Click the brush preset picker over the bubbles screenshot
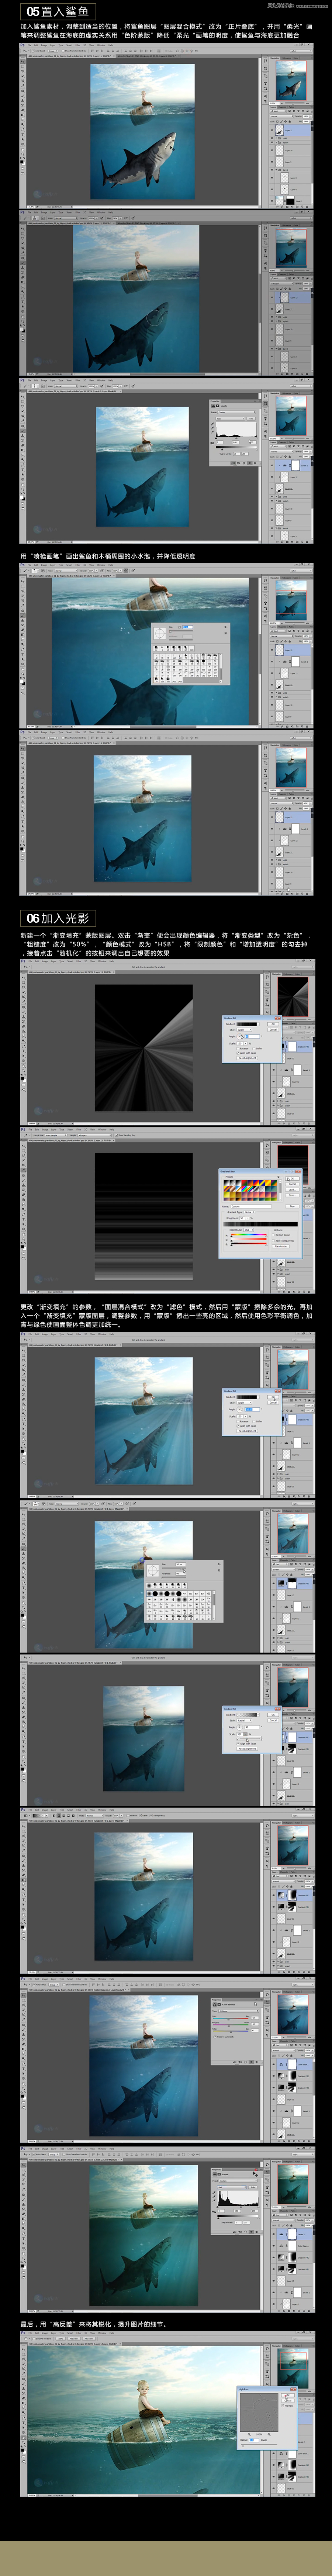The image size is (332, 2576). click(x=190, y=655)
